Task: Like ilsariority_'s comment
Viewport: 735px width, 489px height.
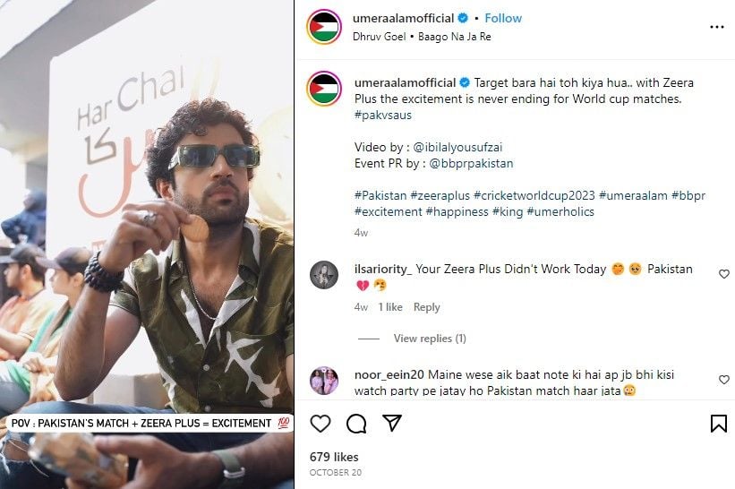Action: tap(724, 274)
